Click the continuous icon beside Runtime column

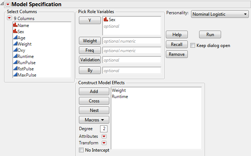click(x=15, y=56)
